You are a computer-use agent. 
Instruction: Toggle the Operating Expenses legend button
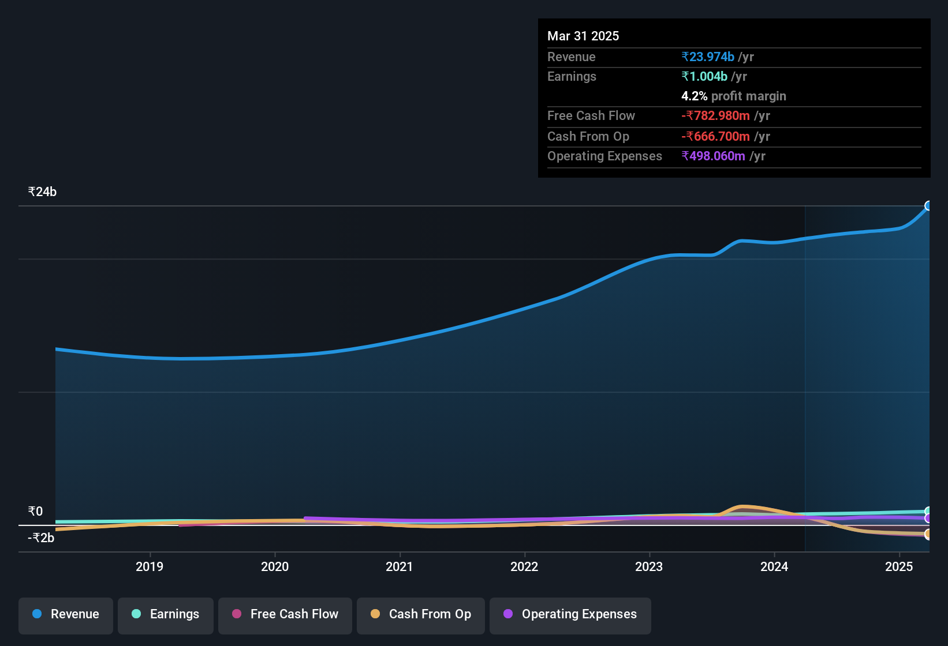570,615
